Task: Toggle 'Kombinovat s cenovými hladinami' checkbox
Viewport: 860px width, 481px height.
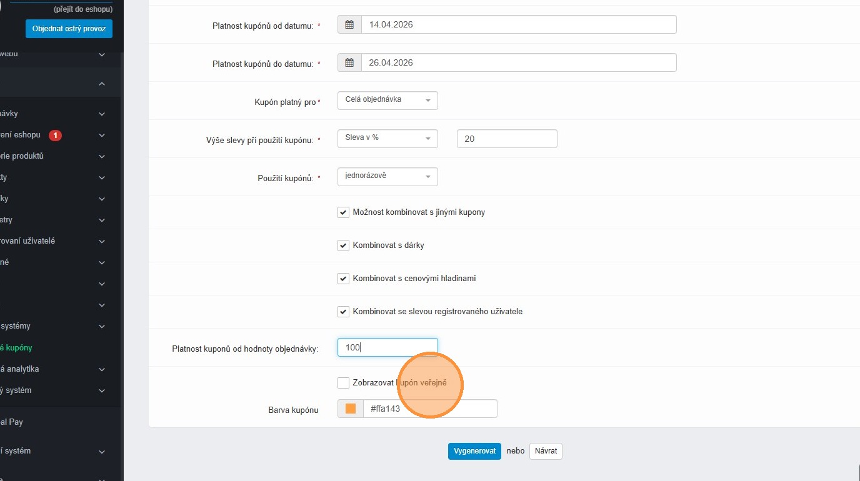Action: pos(343,279)
